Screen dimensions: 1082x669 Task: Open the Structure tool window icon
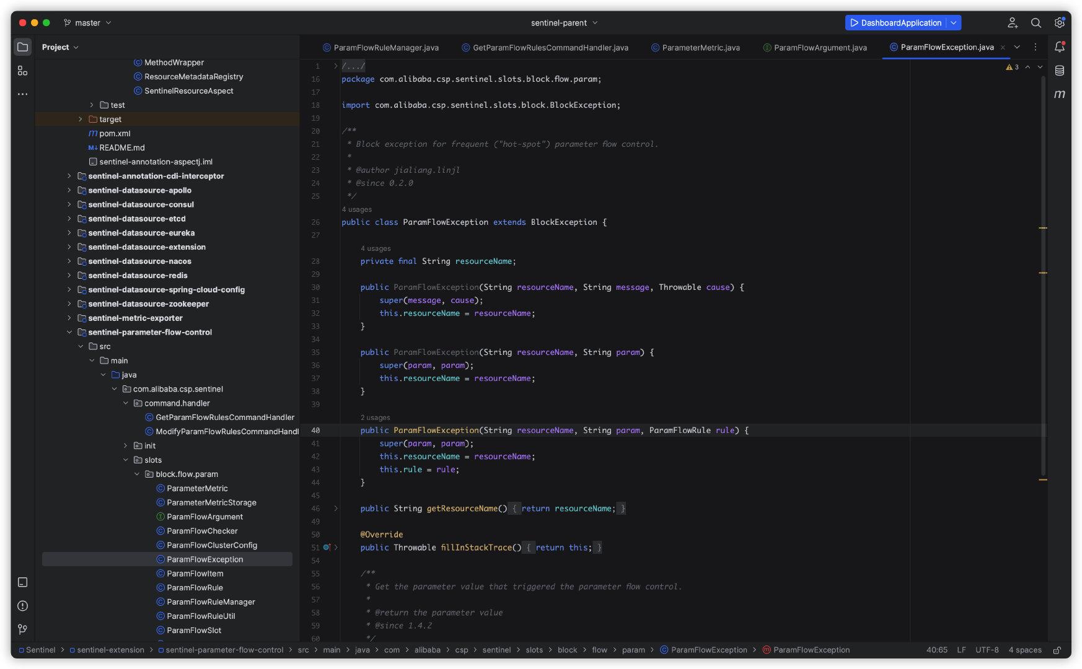click(22, 71)
